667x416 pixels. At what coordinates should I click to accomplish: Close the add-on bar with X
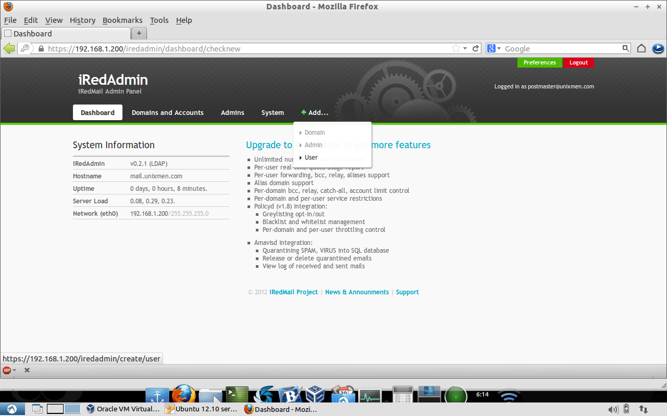coord(27,370)
